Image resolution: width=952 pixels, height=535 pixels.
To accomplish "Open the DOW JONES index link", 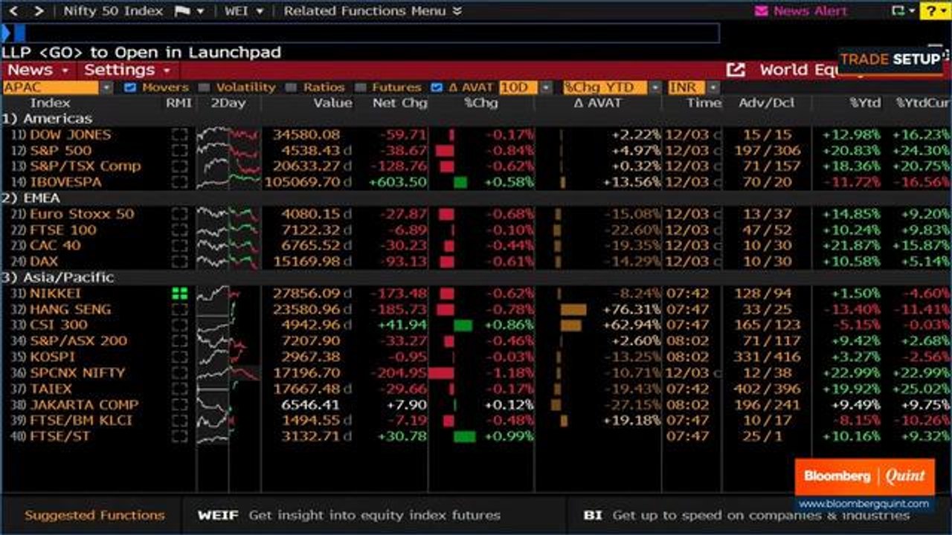I will click(70, 135).
